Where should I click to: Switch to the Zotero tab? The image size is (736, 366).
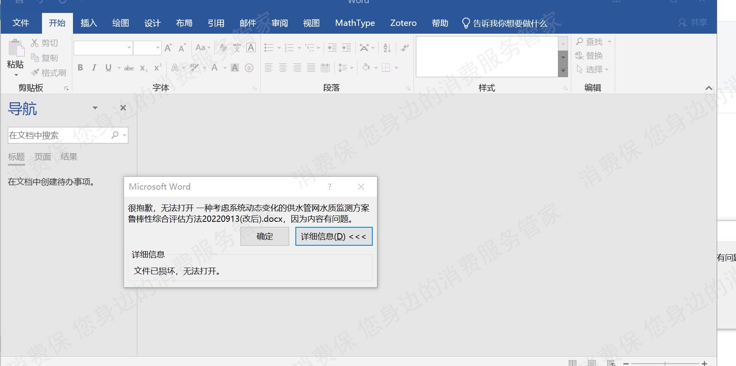[x=403, y=23]
